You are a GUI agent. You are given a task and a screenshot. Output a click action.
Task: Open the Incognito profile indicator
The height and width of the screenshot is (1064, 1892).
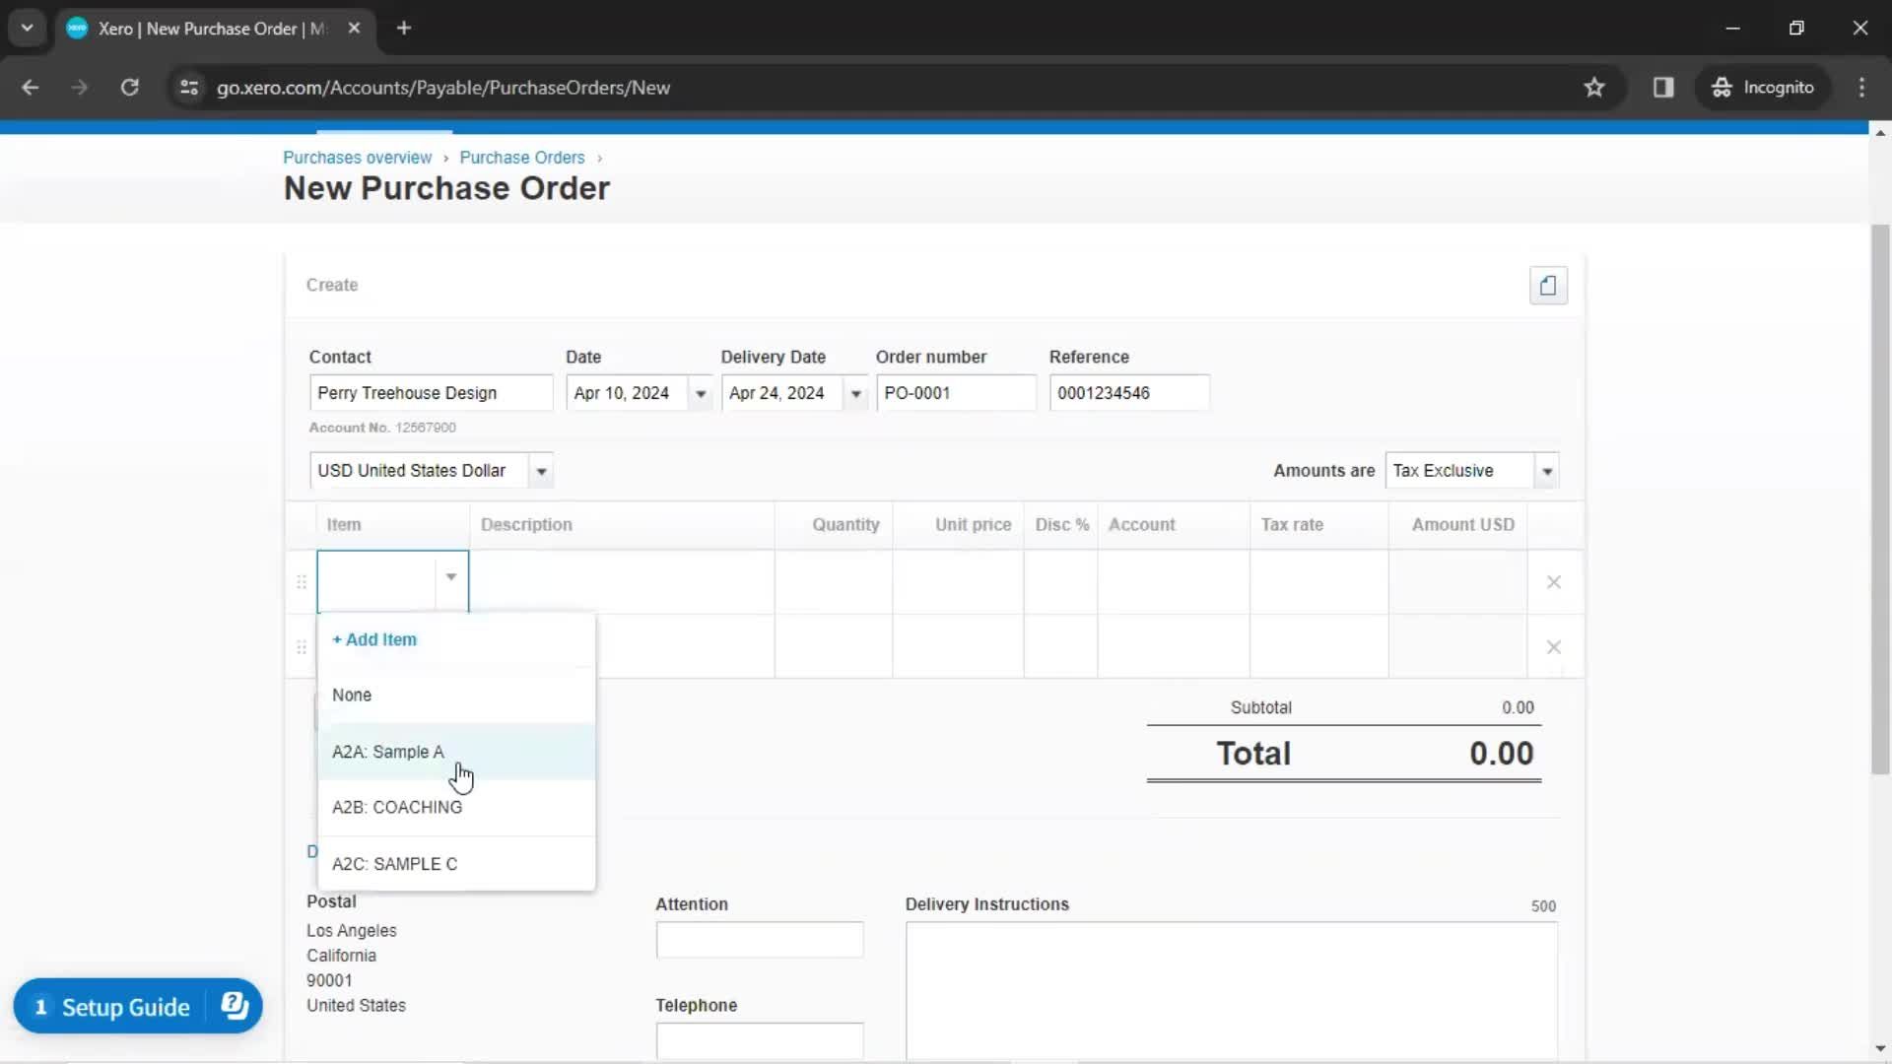pyautogui.click(x=1762, y=88)
